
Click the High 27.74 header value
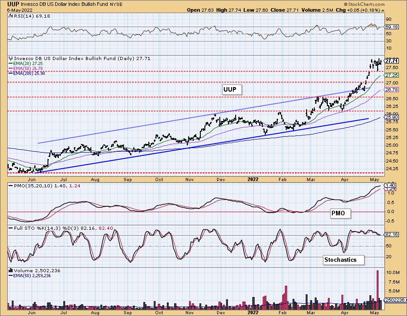click(x=228, y=10)
